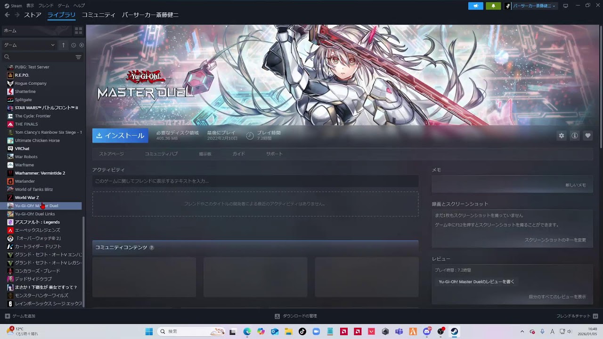The image size is (603, 339).
Task: Click スクリーンショットのキーを変更
Action: 555,240
